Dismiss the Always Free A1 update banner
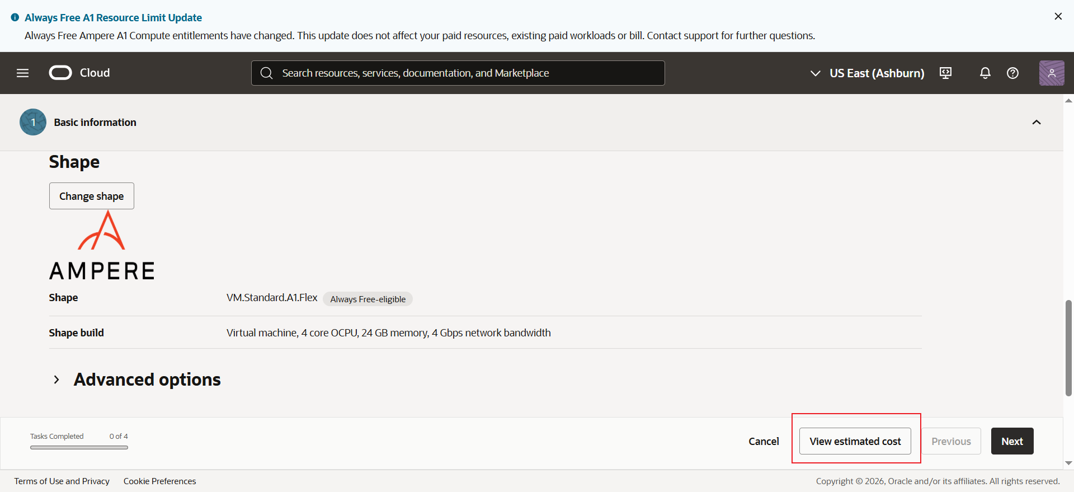The height and width of the screenshot is (492, 1074). (x=1058, y=16)
